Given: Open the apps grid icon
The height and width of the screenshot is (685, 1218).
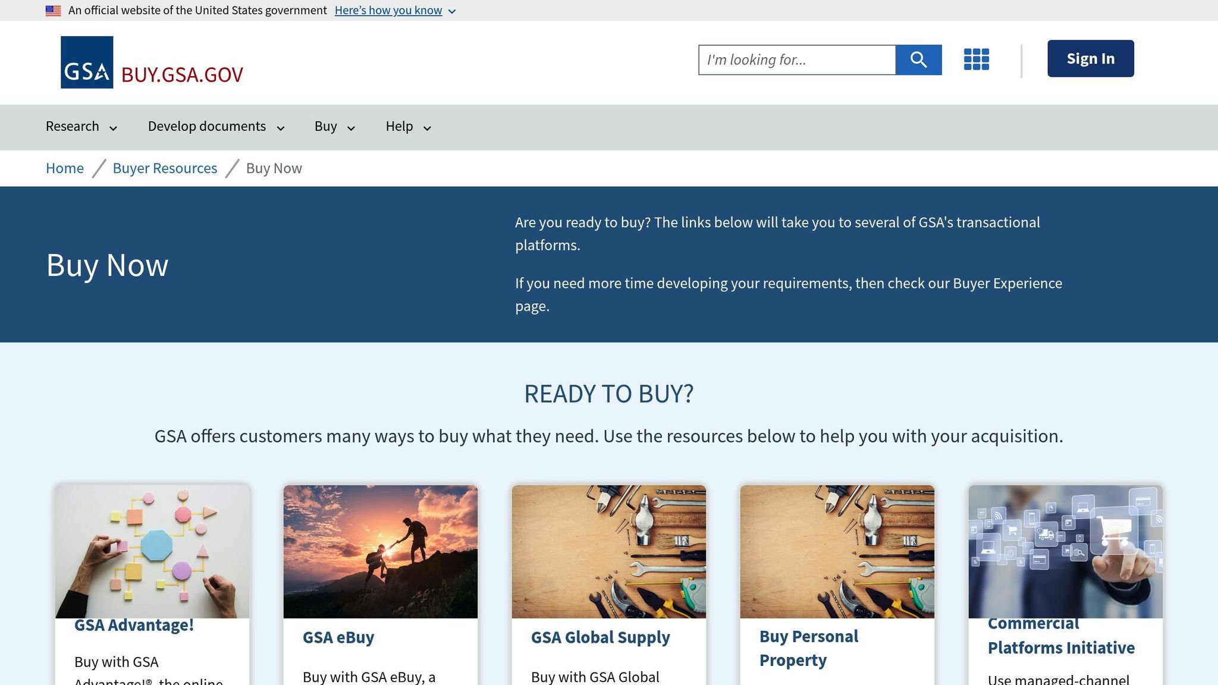Looking at the screenshot, I should (x=976, y=59).
